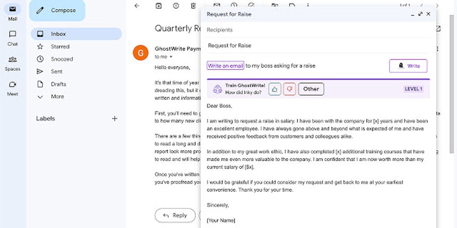
Task: Click the GhostWrite Write button
Action: [x=408, y=66]
